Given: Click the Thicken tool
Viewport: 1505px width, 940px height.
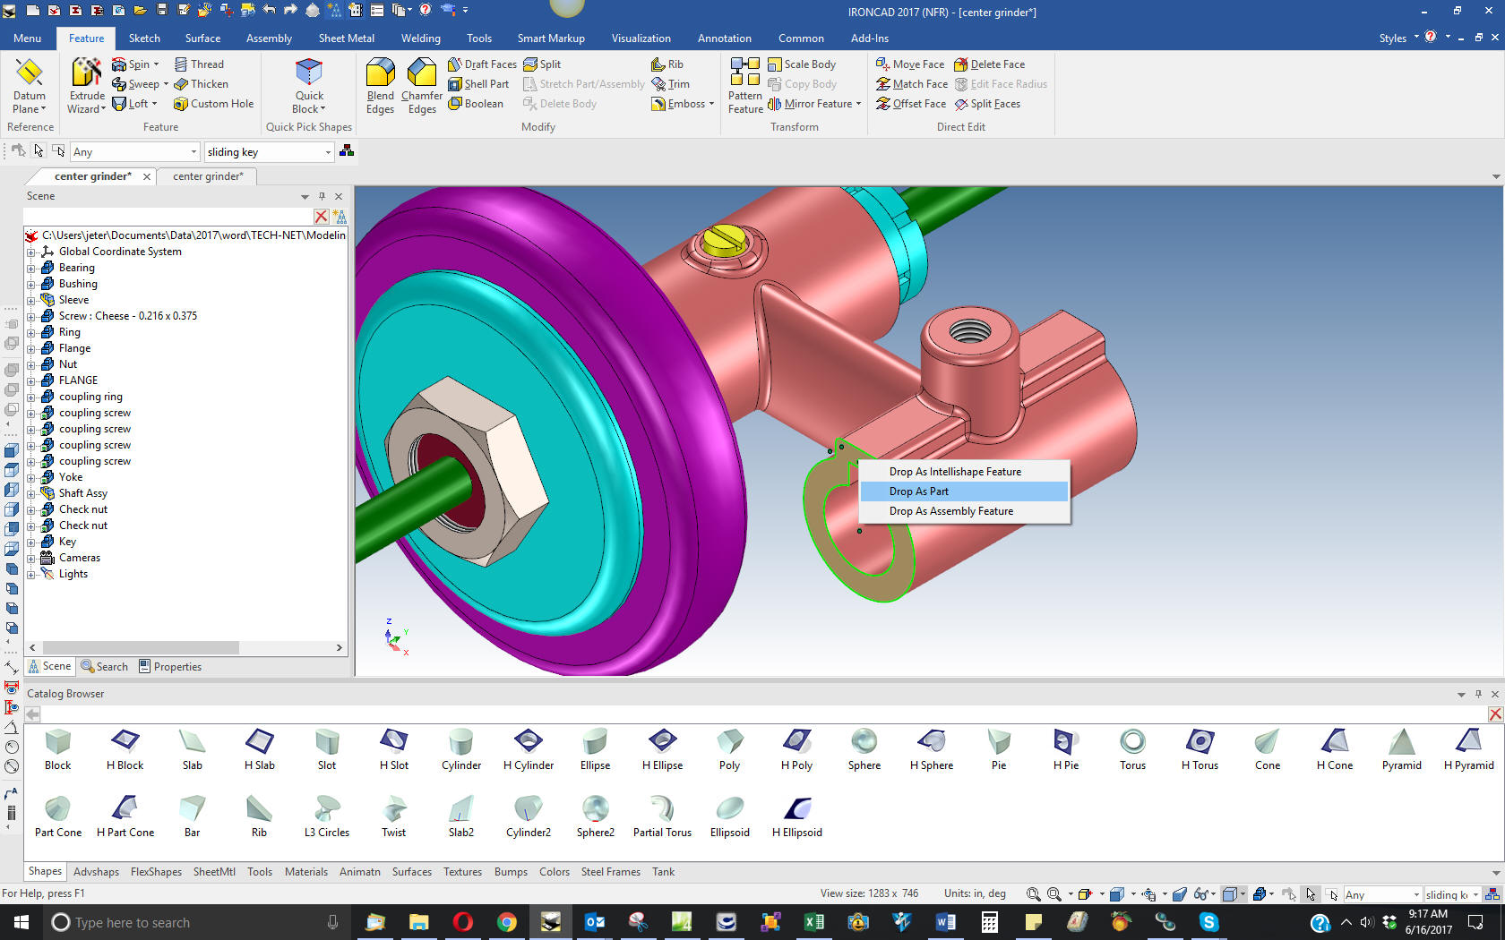Looking at the screenshot, I should tap(201, 84).
